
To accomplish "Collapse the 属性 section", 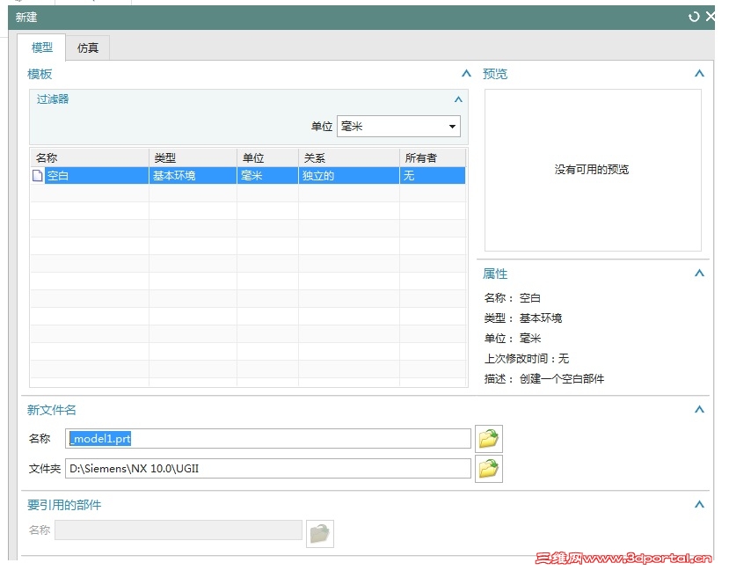I will tap(699, 274).
